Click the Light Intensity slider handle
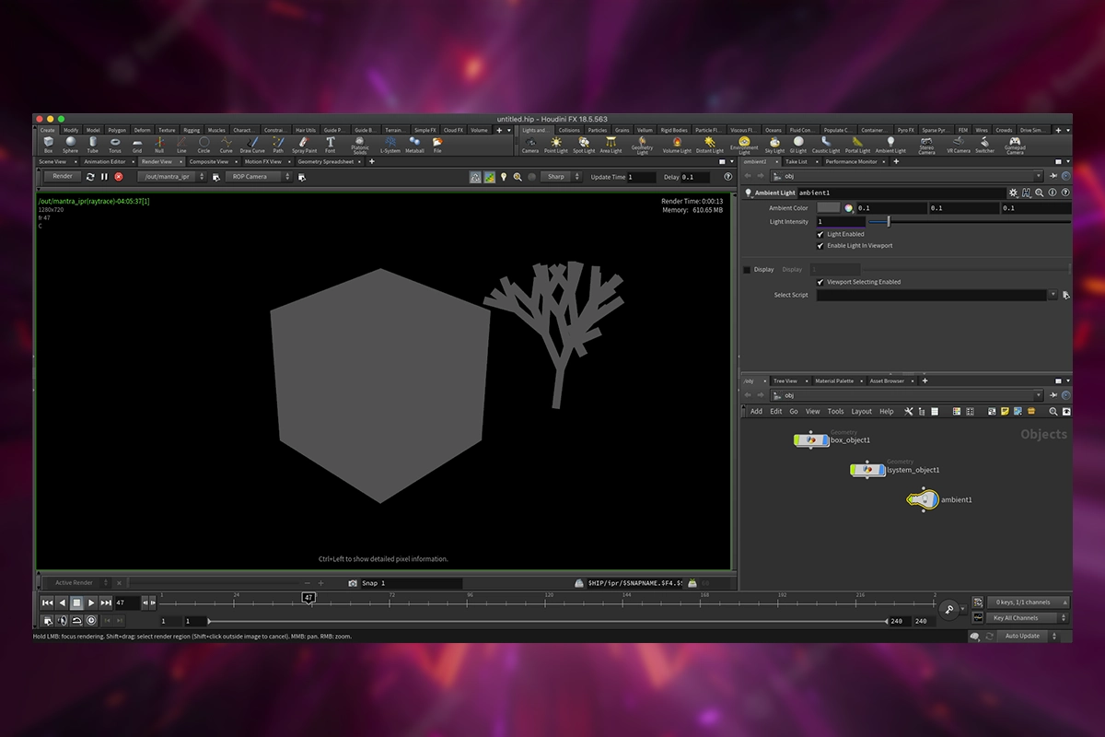 coord(889,221)
